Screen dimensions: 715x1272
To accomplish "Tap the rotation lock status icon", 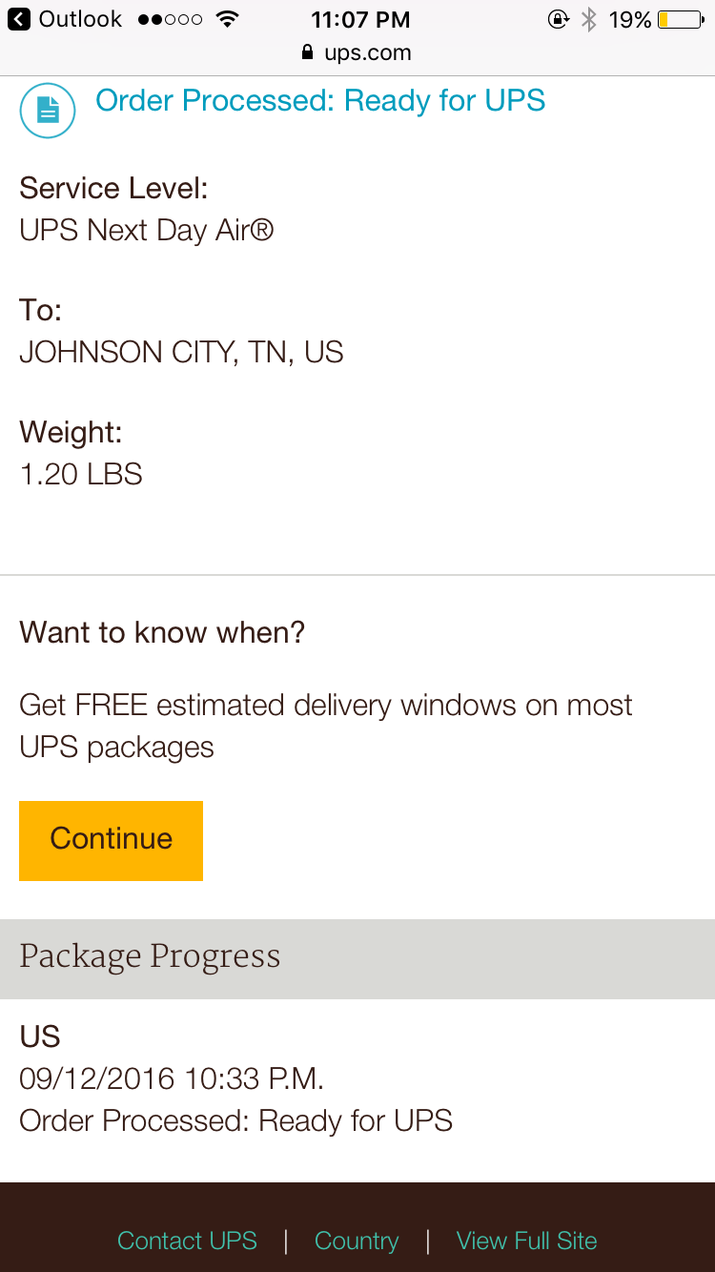I will click(x=558, y=19).
